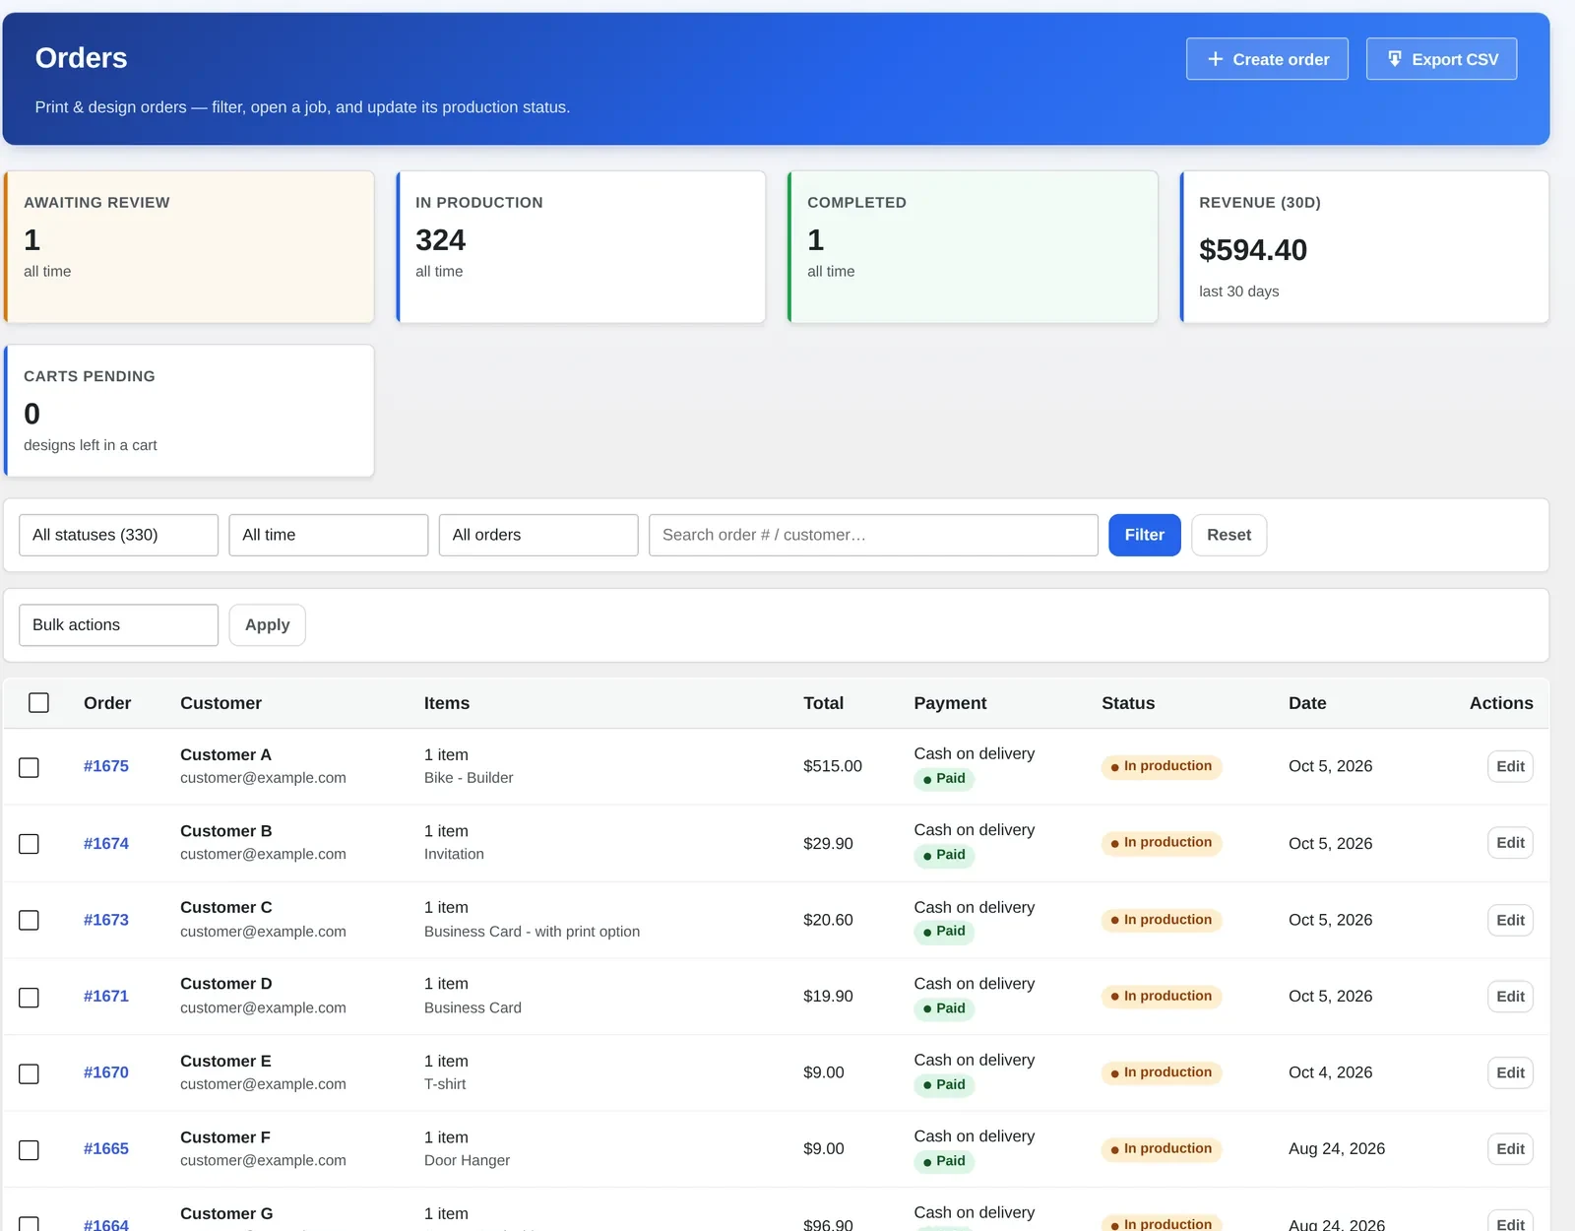Click Edit on order #1673
1575x1231 pixels.
tap(1510, 920)
